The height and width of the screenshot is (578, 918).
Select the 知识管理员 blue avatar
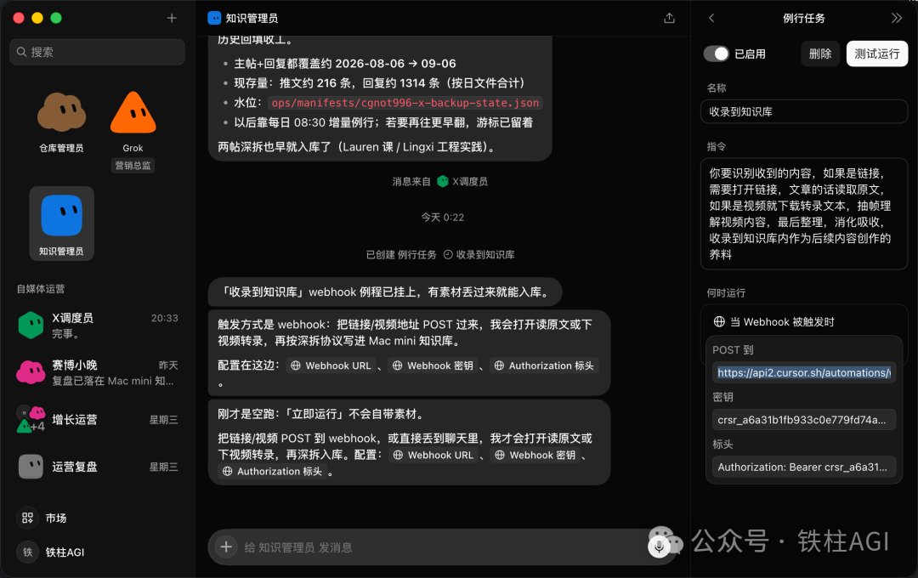pyautogui.click(x=61, y=216)
